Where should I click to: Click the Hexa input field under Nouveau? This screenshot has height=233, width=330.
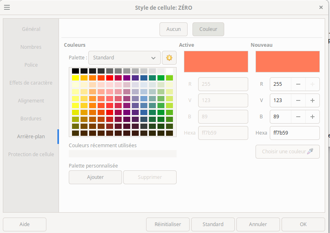coord(295,133)
